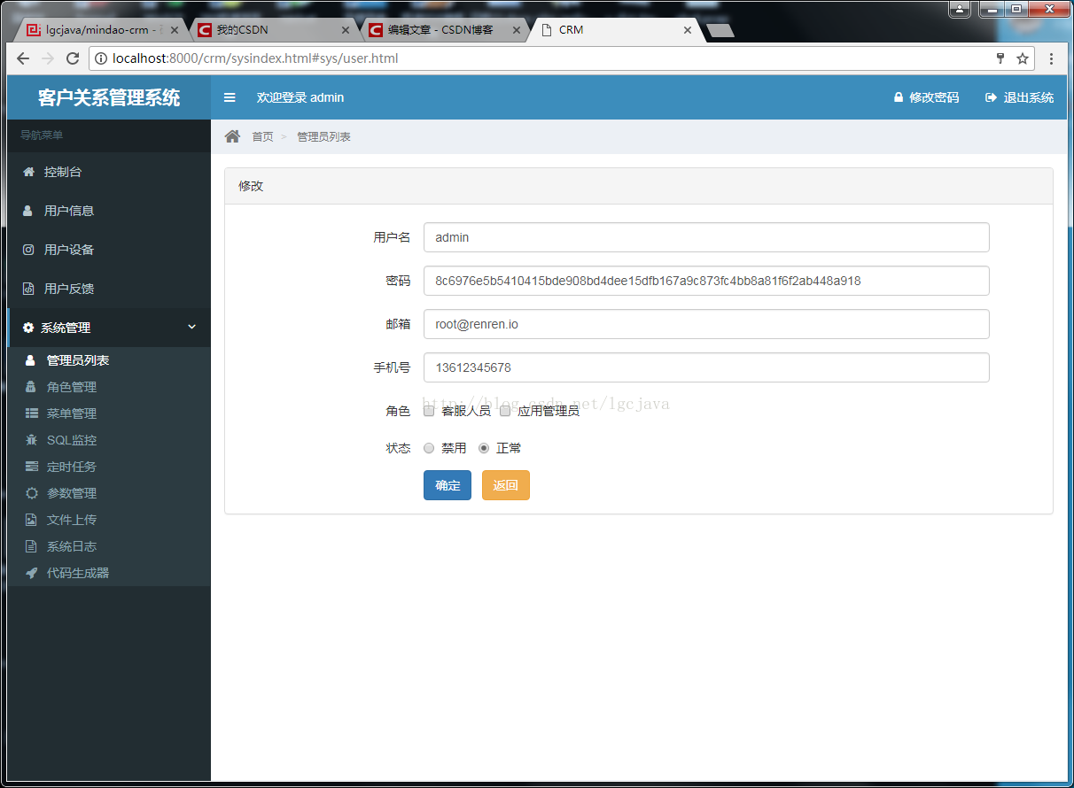
Task: Click the 管理员列表 user icon
Action: point(31,360)
